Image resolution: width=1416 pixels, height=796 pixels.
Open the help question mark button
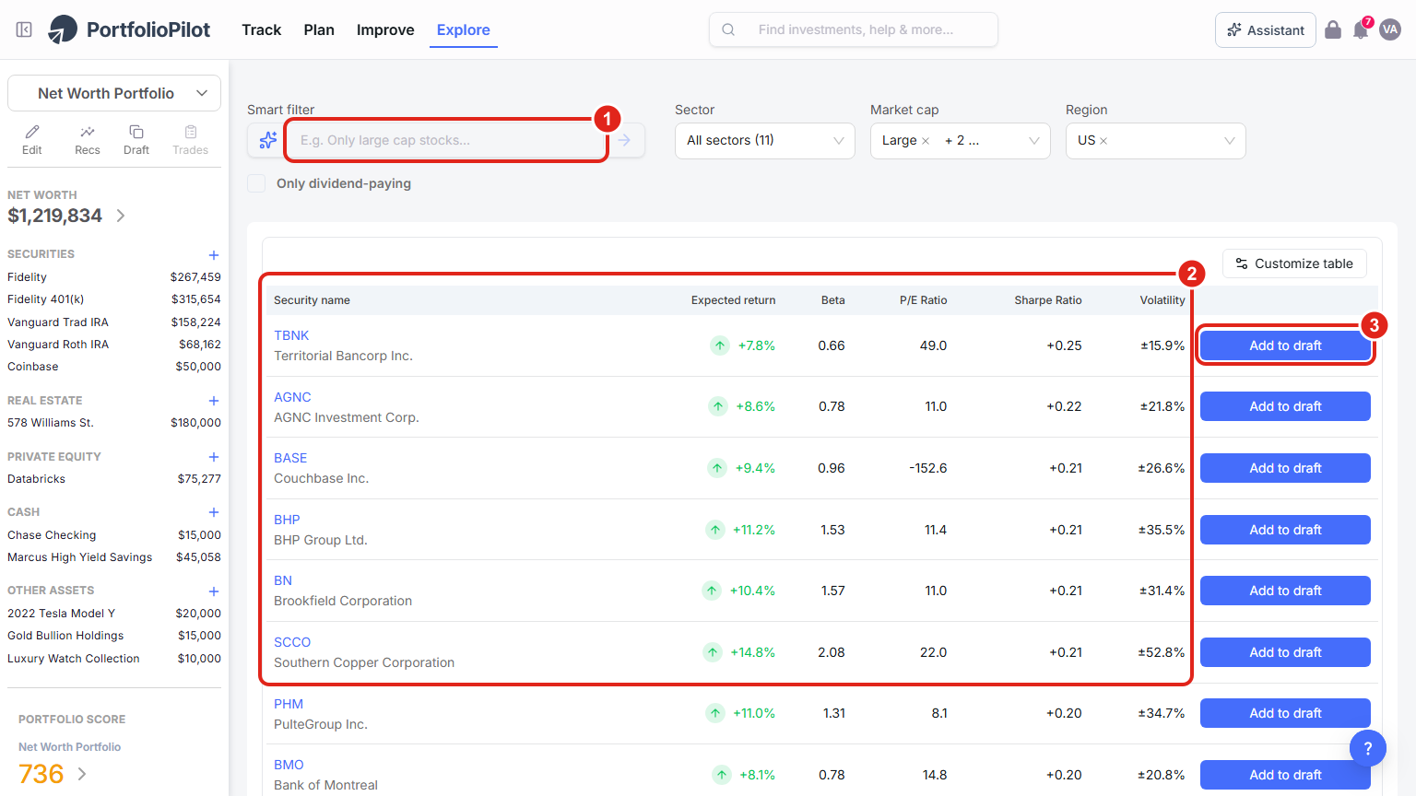pos(1368,748)
